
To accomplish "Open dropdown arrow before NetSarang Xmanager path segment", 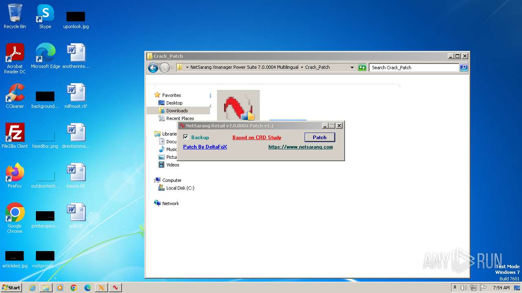I will (187, 67).
